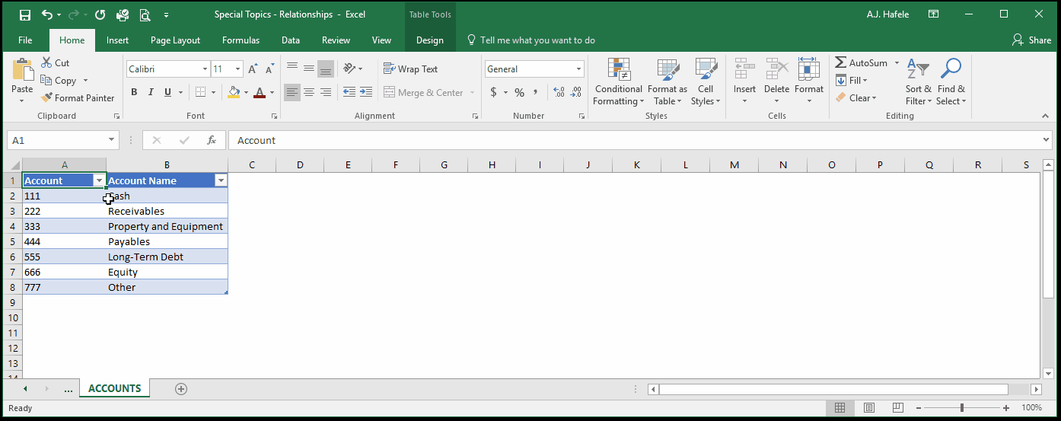Expand the formula bar
Screen dimensions: 1061x421
[1047, 140]
